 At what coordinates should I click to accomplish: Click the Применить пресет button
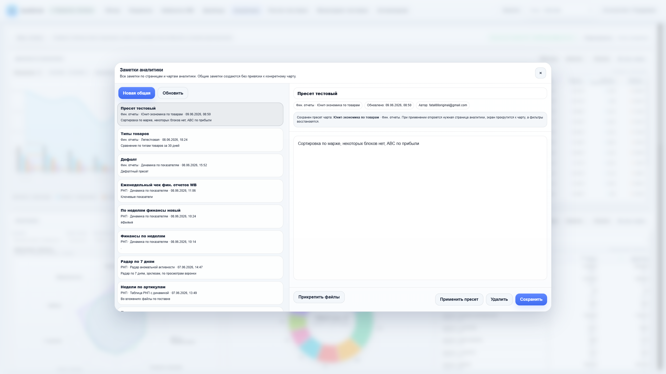click(x=459, y=299)
